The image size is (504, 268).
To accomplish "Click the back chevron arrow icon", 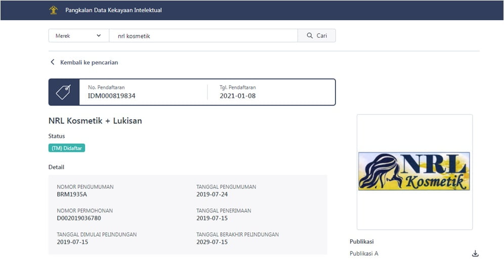I will pos(53,62).
